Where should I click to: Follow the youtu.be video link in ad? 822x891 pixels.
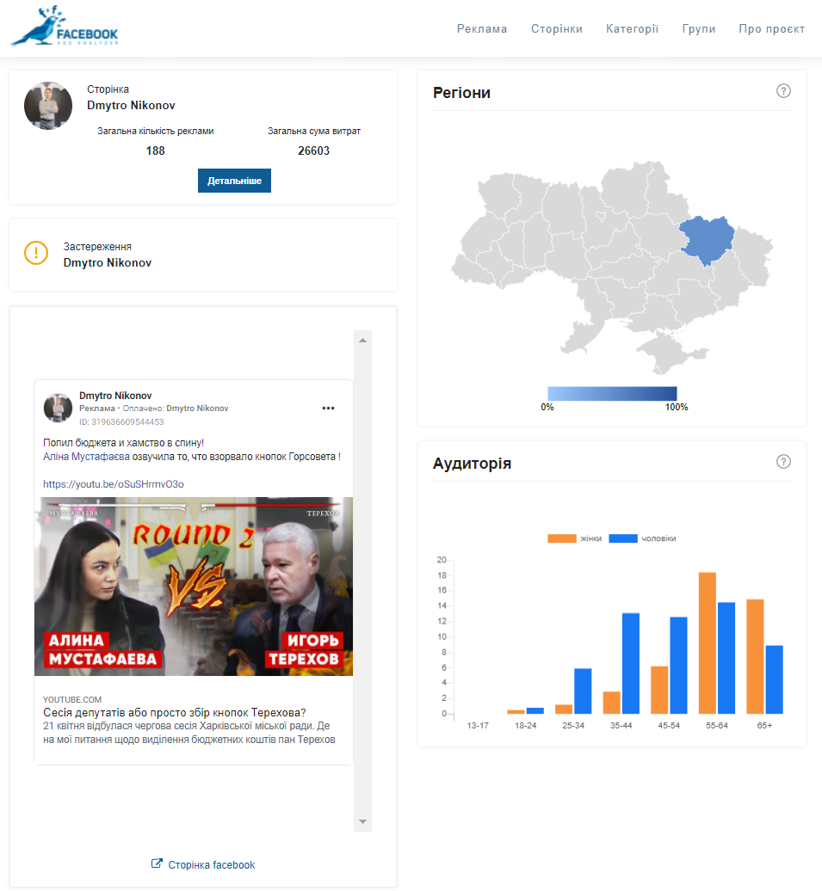[113, 484]
